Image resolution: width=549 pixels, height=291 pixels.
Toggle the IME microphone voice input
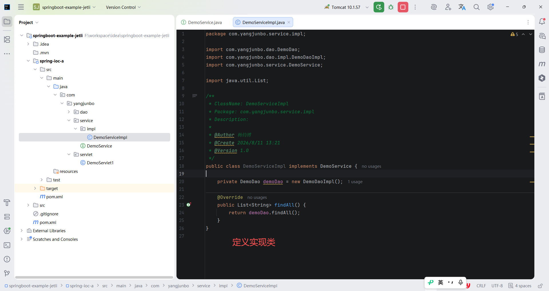[461, 282]
